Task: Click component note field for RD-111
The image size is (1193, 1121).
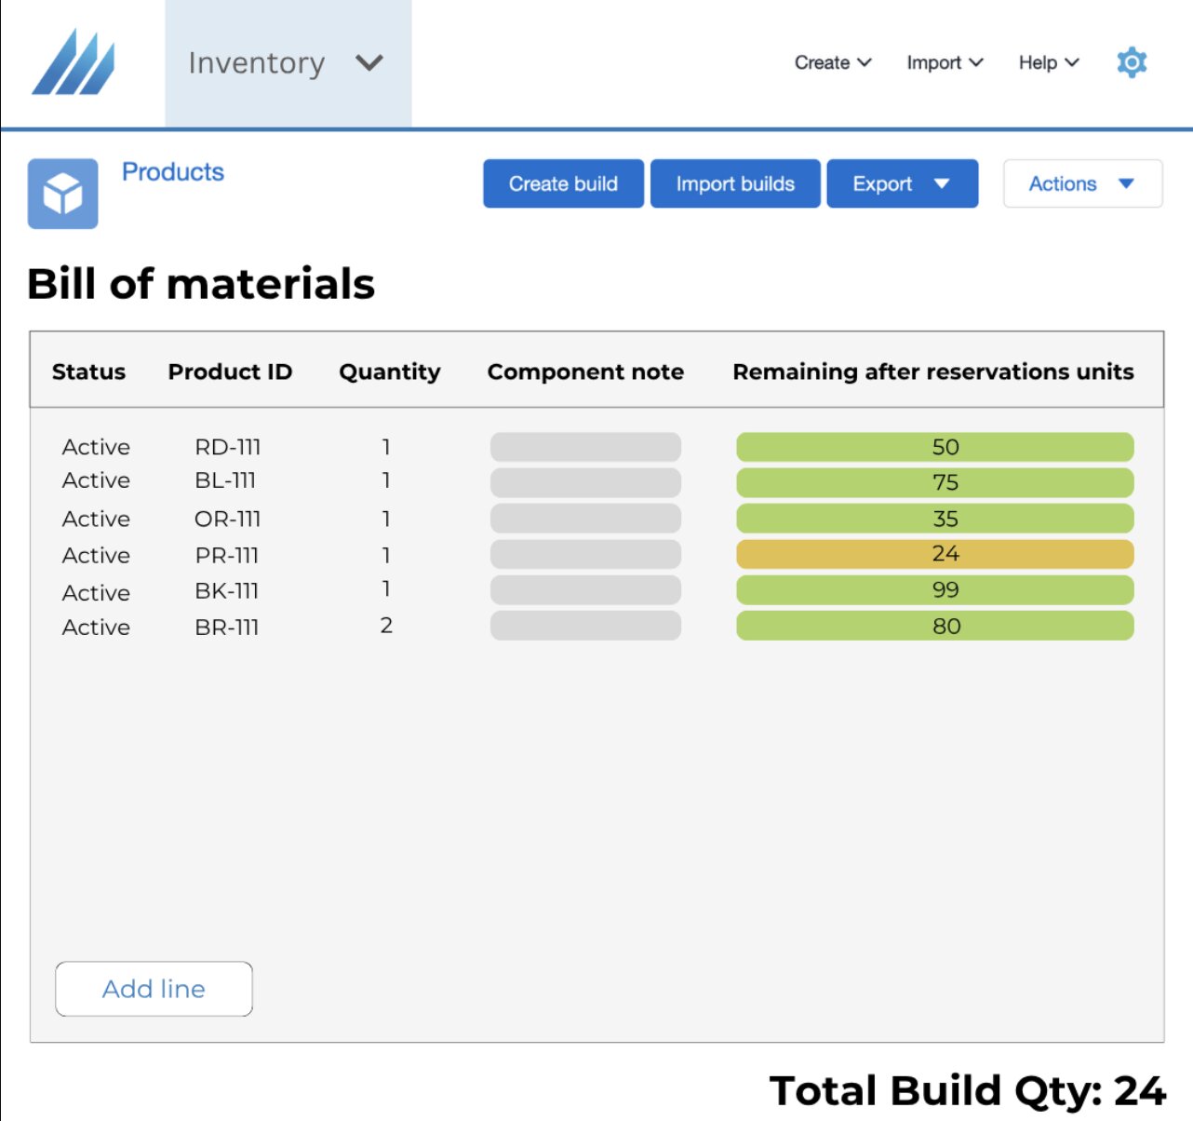Action: point(585,447)
